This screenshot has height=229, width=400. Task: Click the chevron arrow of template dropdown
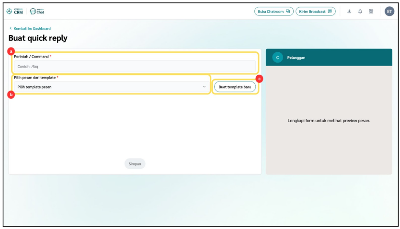tap(204, 87)
